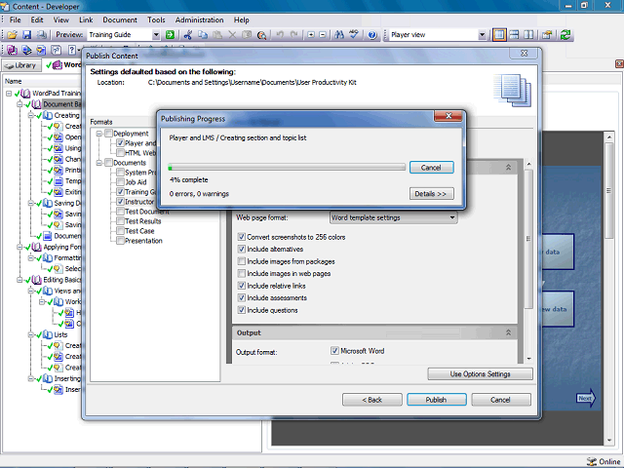Click the spell check ABC icon
The height and width of the screenshot is (468, 624).
(x=354, y=35)
